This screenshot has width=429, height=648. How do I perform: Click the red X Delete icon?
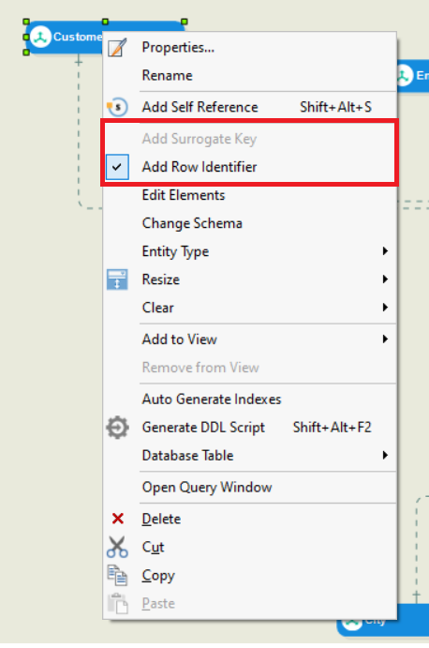[118, 519]
